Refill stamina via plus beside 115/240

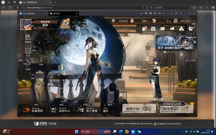pyautogui.click(x=192, y=21)
